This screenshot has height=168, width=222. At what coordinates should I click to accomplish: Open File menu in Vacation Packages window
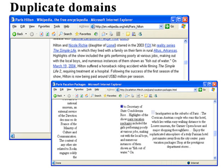pyautogui.click(x=55, y=90)
